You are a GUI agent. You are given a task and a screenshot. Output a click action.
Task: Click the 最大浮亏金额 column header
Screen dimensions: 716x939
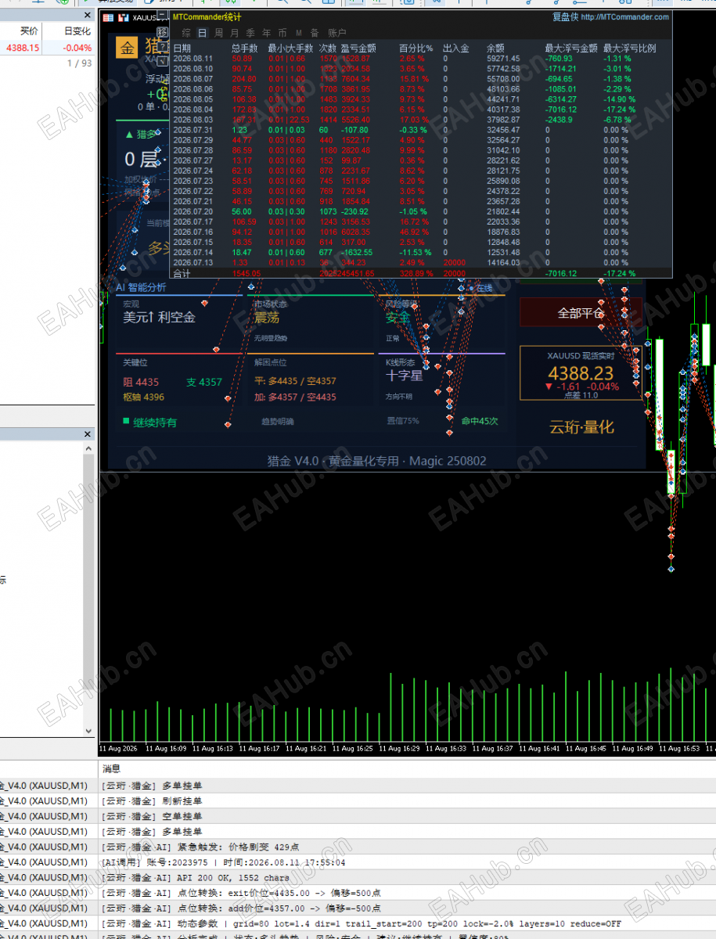(571, 49)
